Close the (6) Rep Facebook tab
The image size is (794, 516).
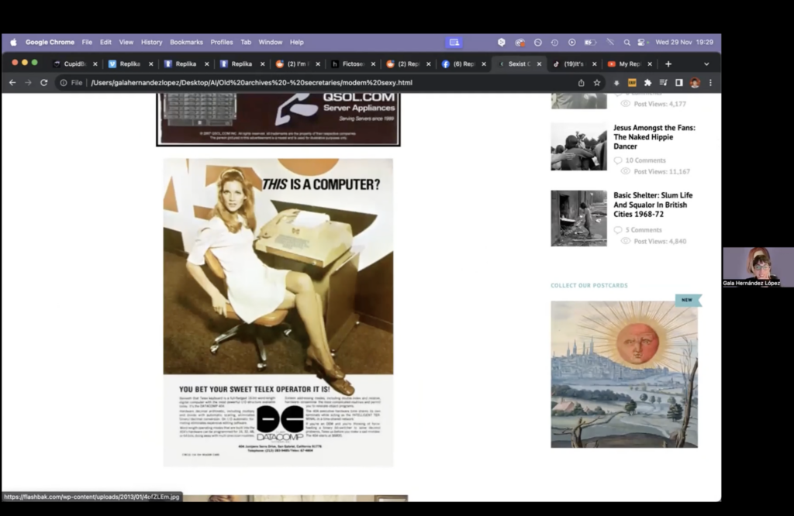[484, 64]
